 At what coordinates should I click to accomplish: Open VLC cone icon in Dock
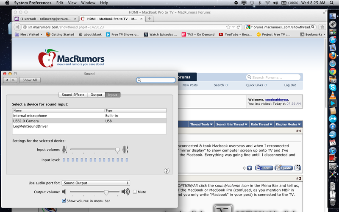[x=333, y=95]
